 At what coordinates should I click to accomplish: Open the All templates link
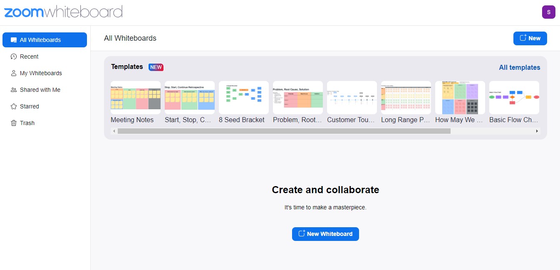519,67
